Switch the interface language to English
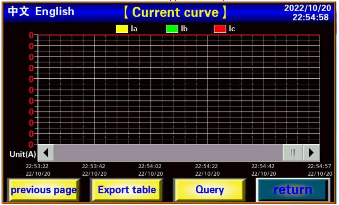 (x=55, y=11)
